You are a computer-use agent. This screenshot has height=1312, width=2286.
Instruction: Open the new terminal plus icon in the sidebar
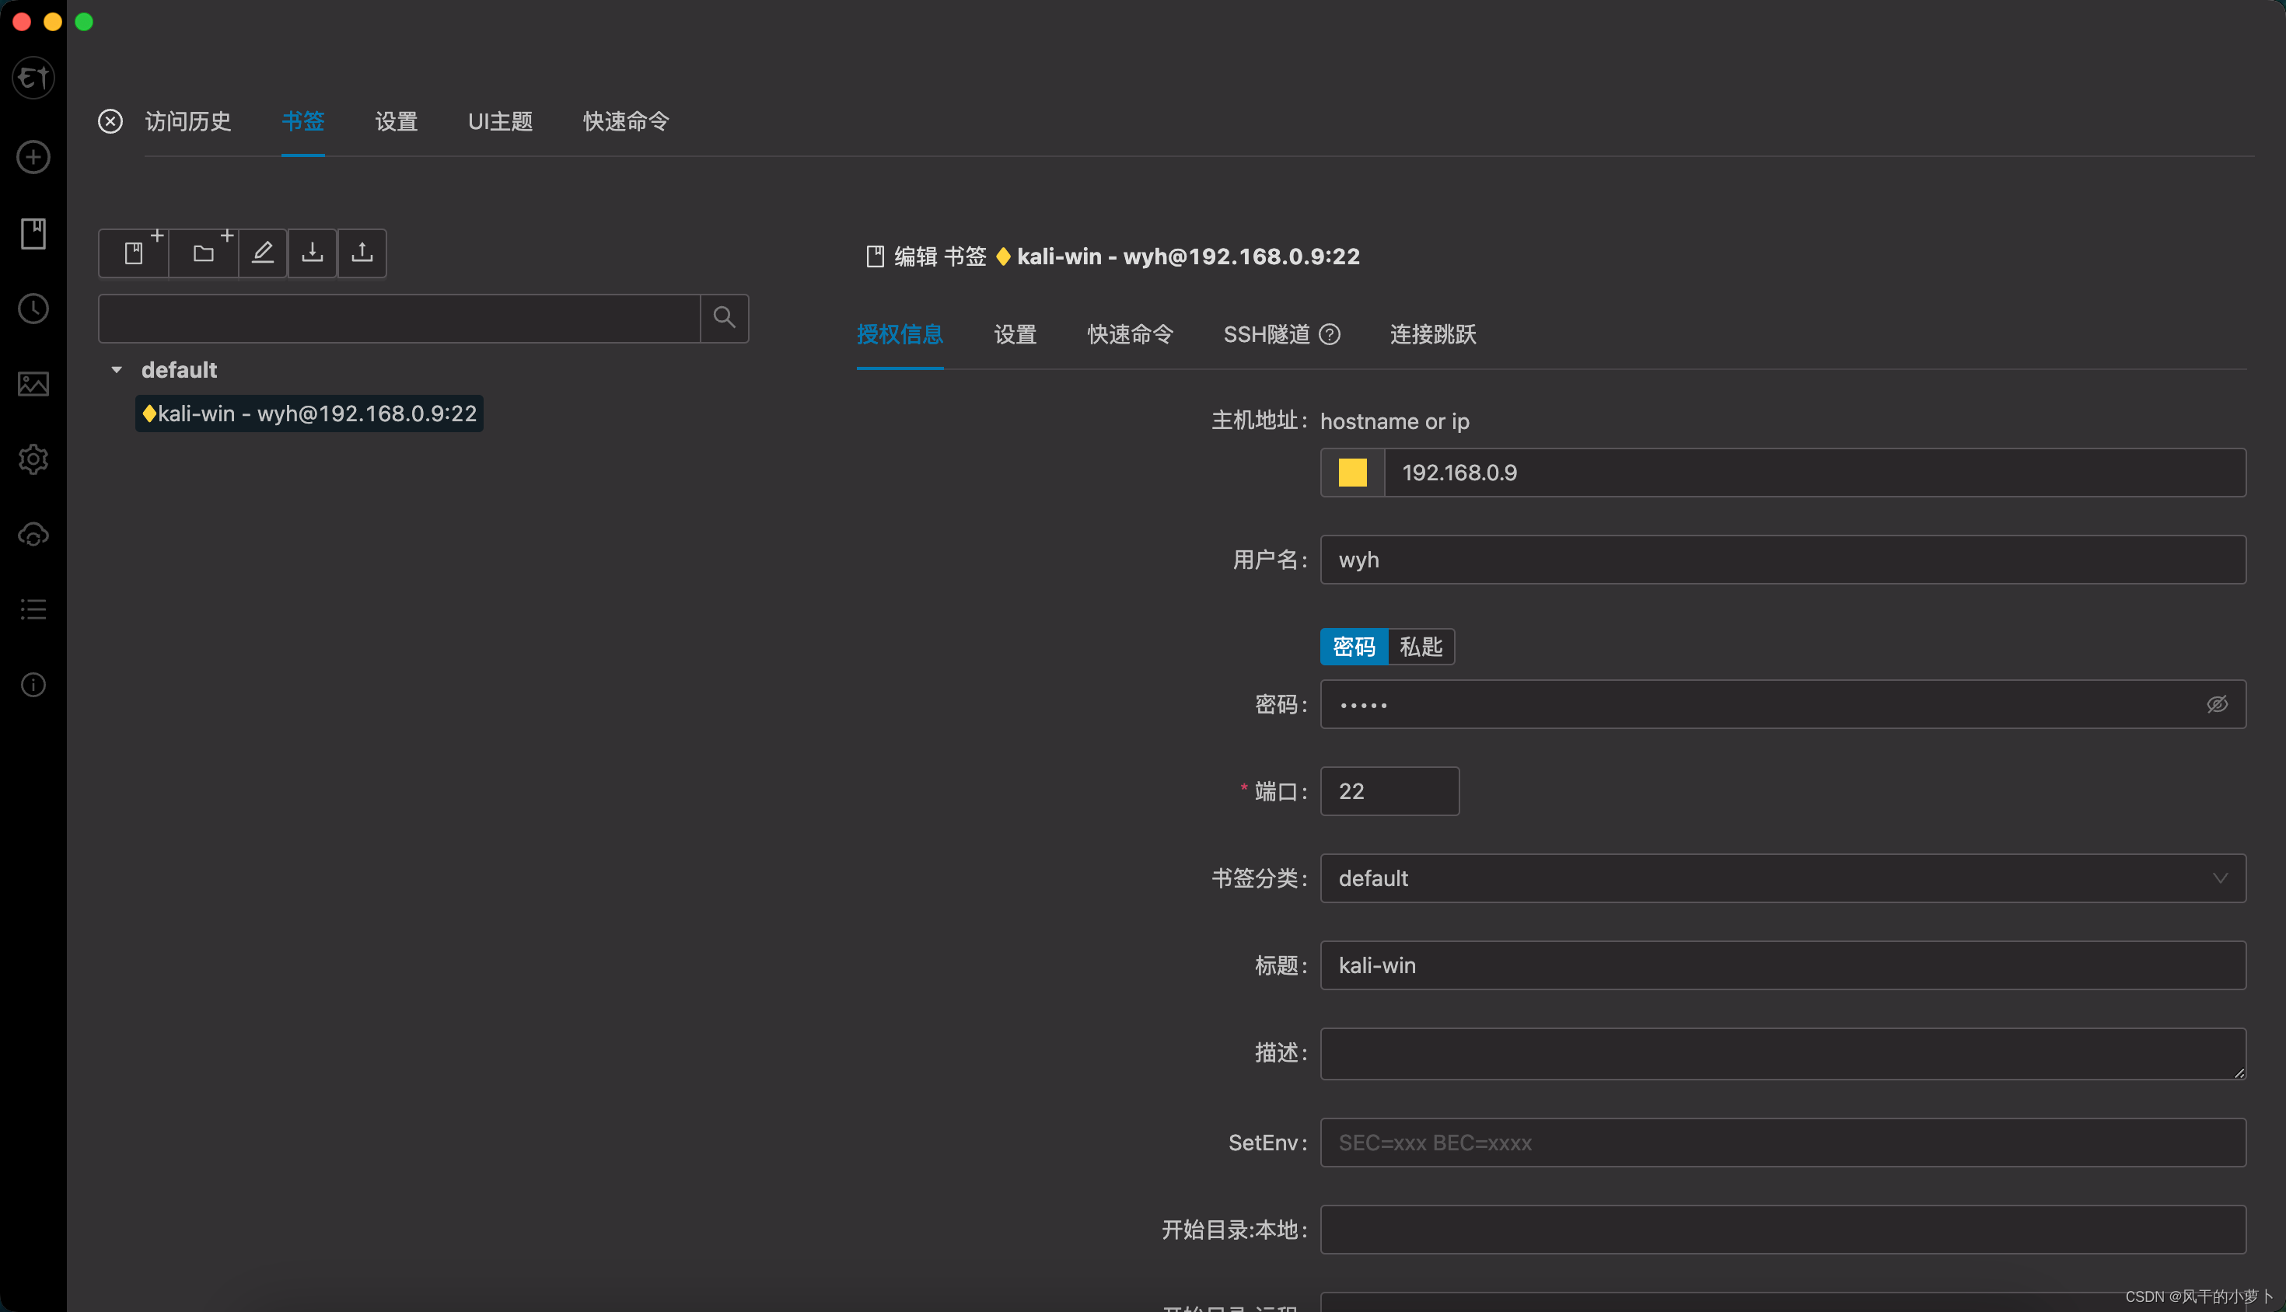[x=33, y=158]
